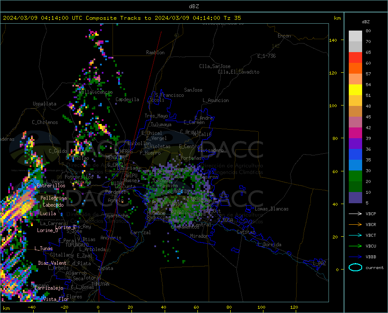
Task: Click the white VBCP arrow in legend
Action: coord(355,214)
